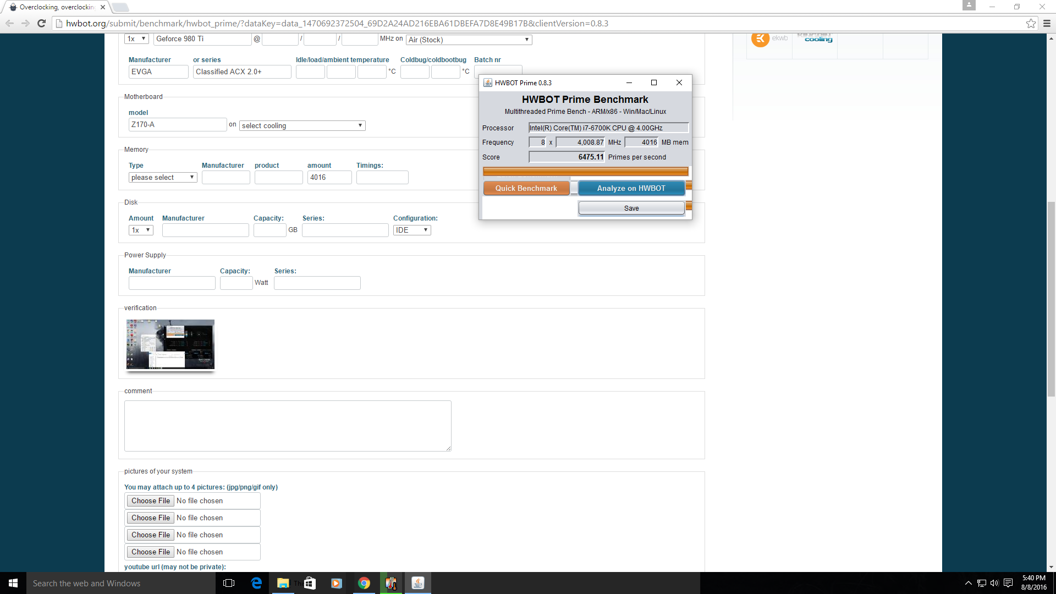Open a new browser tab
This screenshot has height=594, width=1056.
[120, 7]
